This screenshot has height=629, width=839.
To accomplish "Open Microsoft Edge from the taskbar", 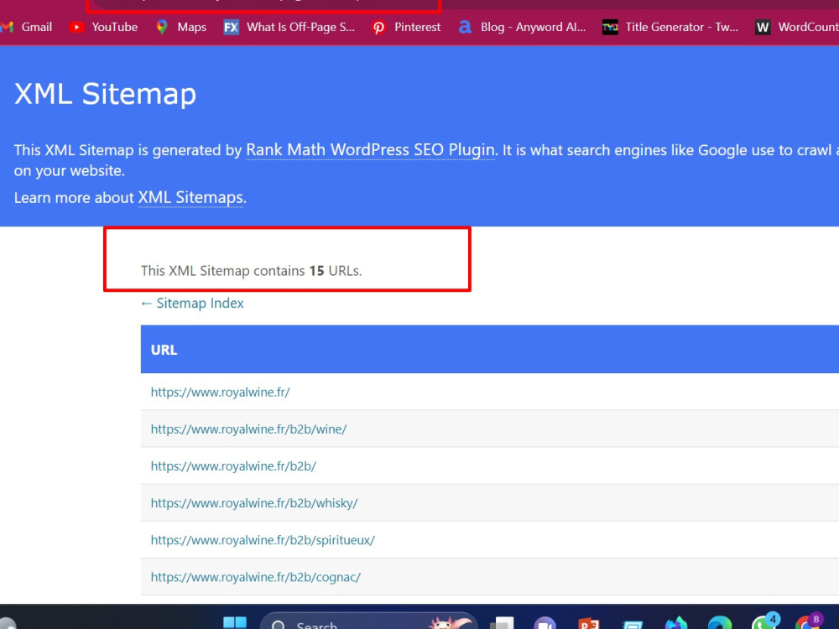I will point(720,624).
